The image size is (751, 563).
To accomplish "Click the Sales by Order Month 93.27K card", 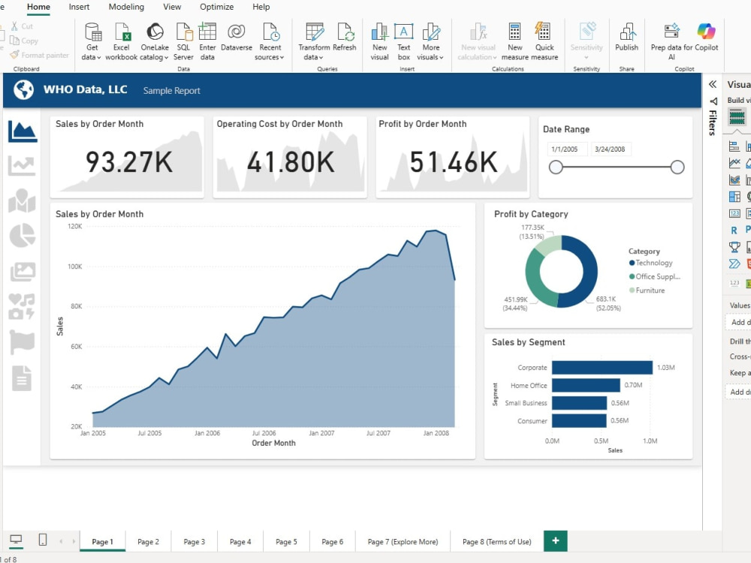I will pyautogui.click(x=127, y=157).
